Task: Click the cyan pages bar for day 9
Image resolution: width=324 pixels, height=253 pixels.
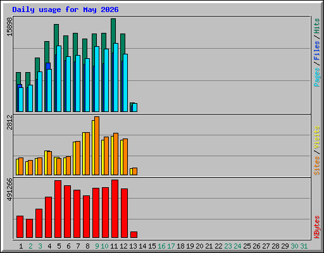Action: coord(97,79)
